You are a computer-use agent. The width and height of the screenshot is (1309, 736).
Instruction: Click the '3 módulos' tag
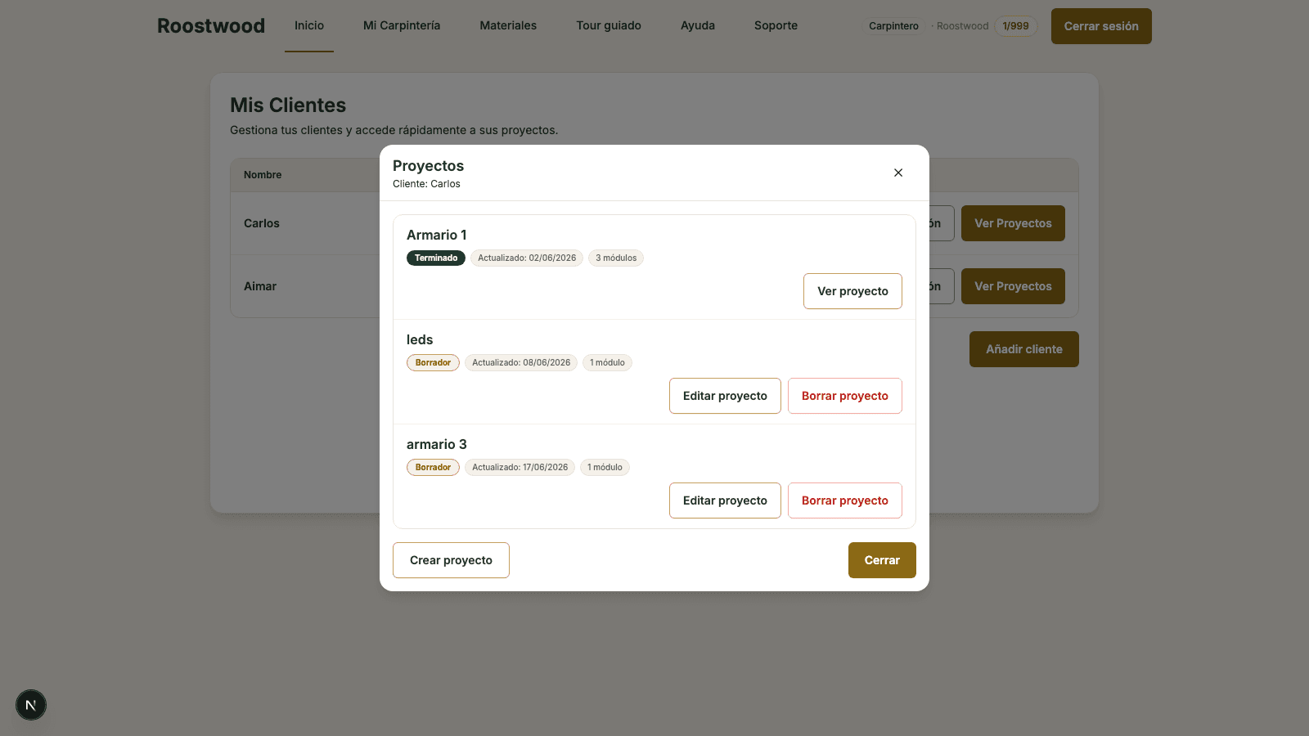(616, 258)
